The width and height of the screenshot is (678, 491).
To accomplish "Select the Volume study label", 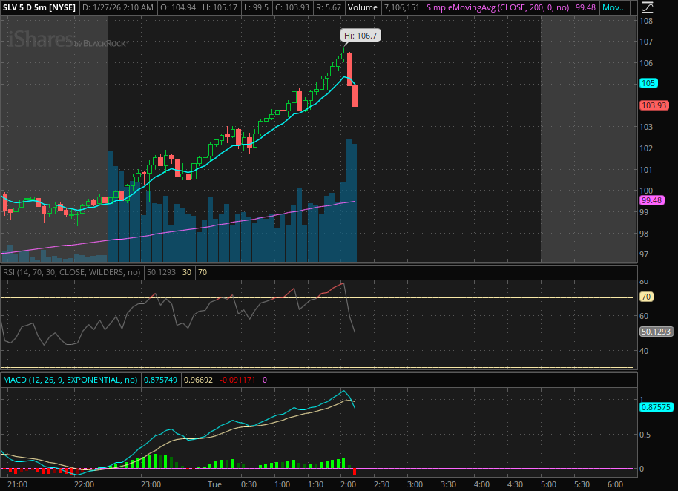I will 362,7.
